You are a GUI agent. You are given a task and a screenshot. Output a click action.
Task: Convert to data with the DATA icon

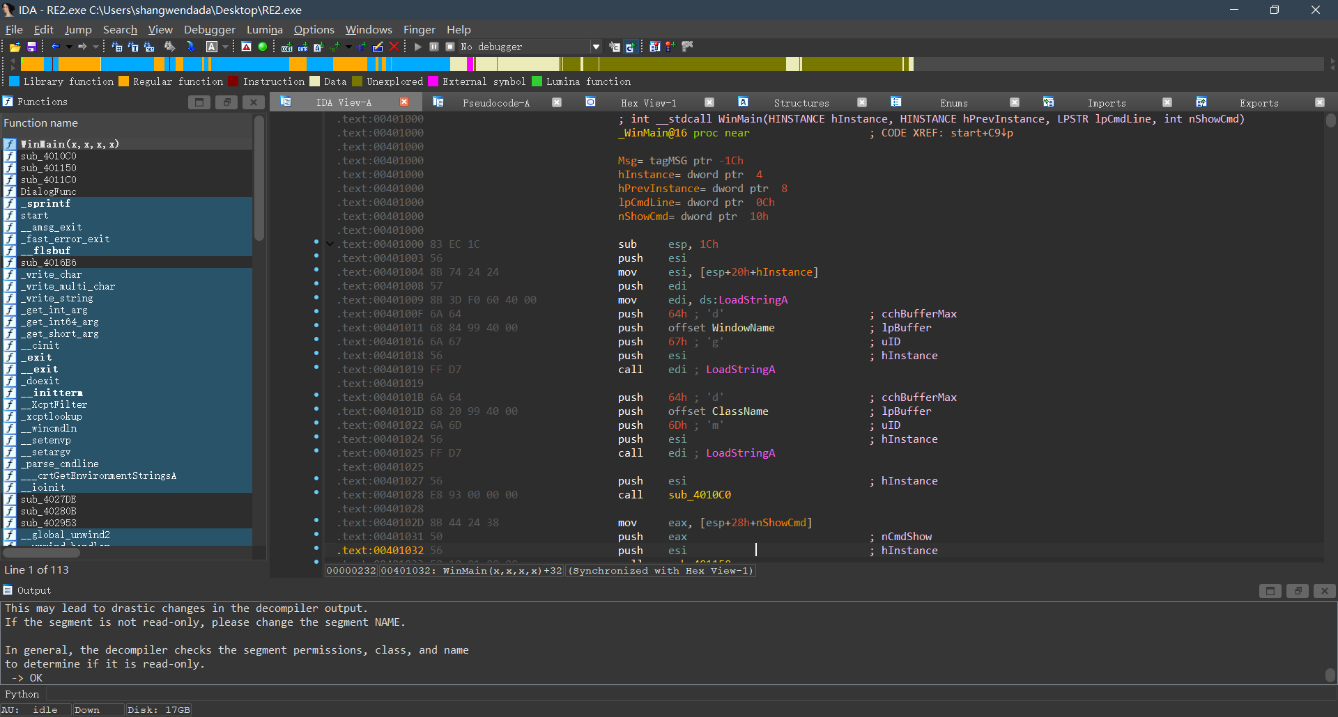[302, 47]
